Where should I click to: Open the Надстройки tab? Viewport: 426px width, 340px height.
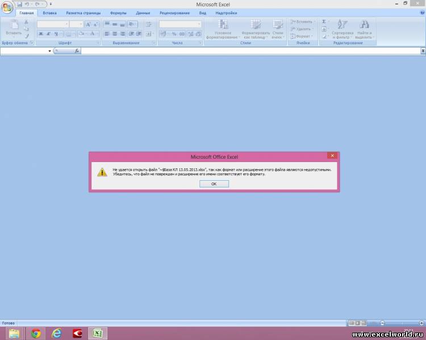tap(226, 13)
